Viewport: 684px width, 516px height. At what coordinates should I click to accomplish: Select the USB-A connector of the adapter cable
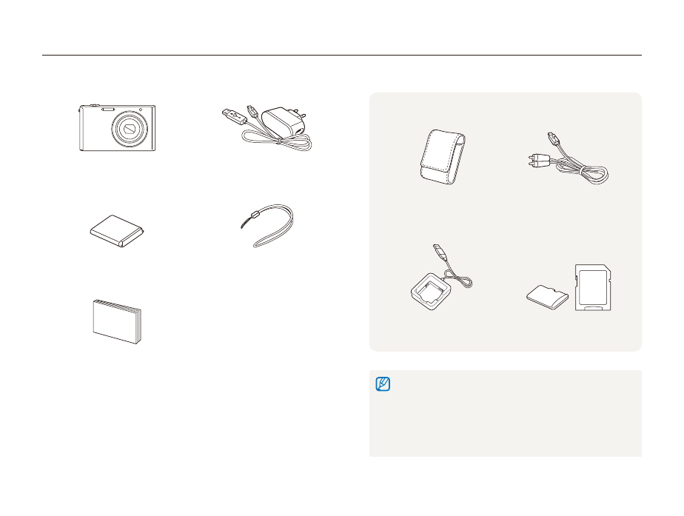click(234, 116)
